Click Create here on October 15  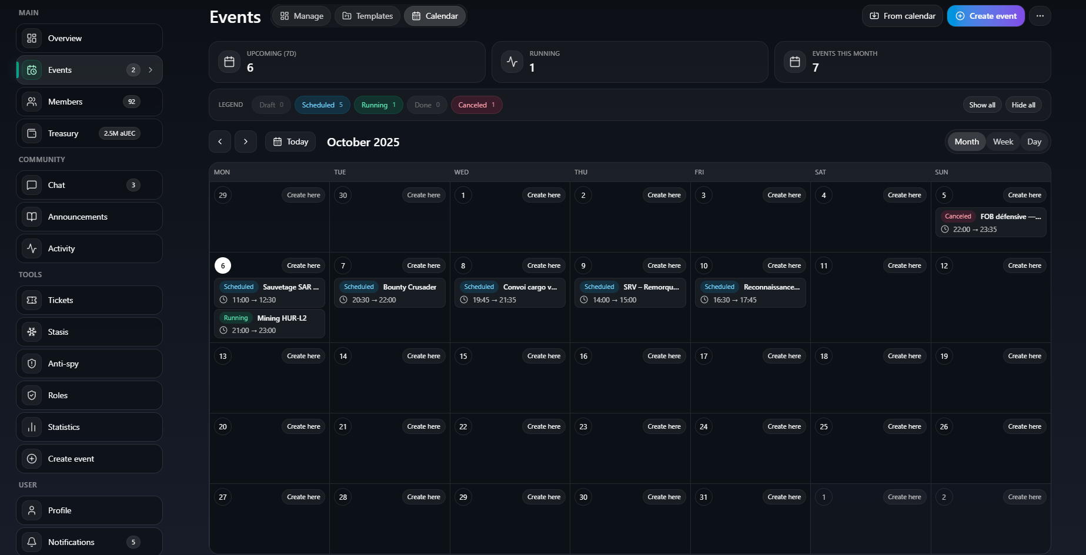pyautogui.click(x=543, y=356)
